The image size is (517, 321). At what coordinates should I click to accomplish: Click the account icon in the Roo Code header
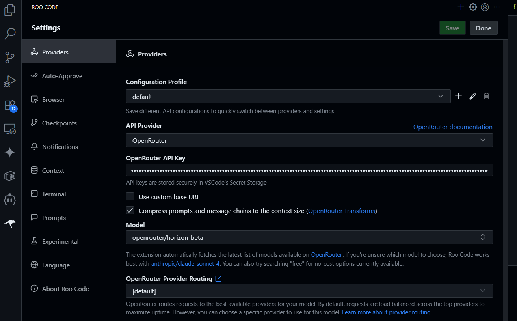pyautogui.click(x=485, y=7)
